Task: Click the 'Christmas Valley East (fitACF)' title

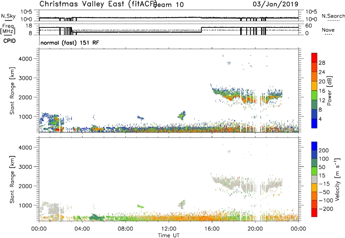Action: point(98,4)
